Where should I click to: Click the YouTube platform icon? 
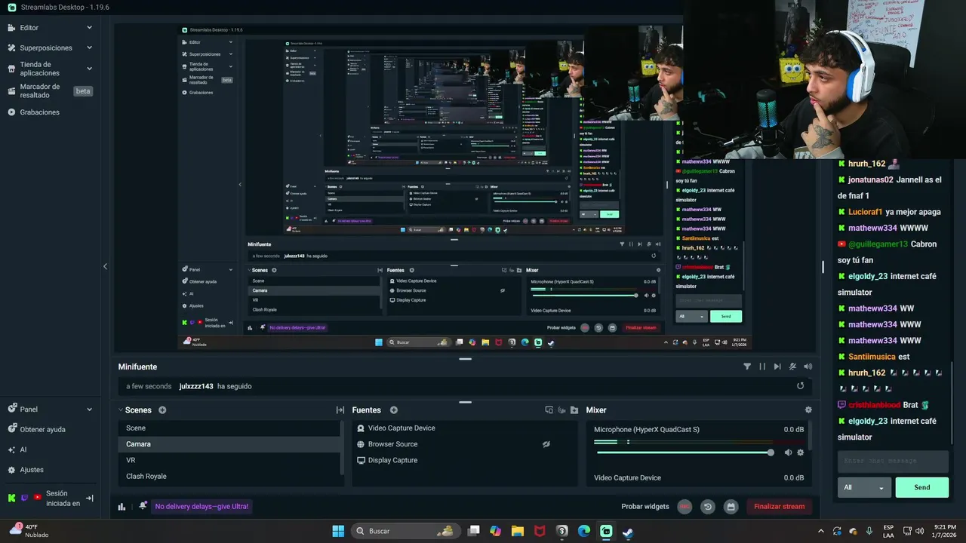click(37, 498)
